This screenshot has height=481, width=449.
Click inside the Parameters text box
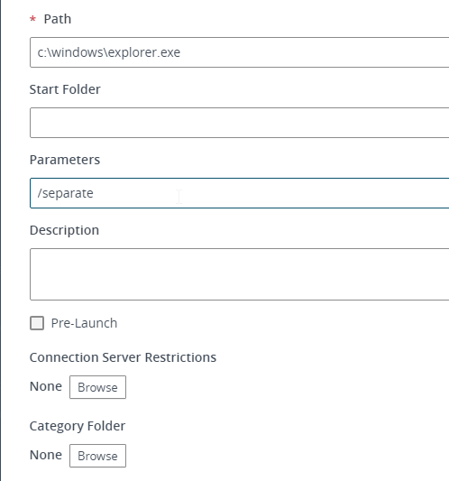coord(239,193)
